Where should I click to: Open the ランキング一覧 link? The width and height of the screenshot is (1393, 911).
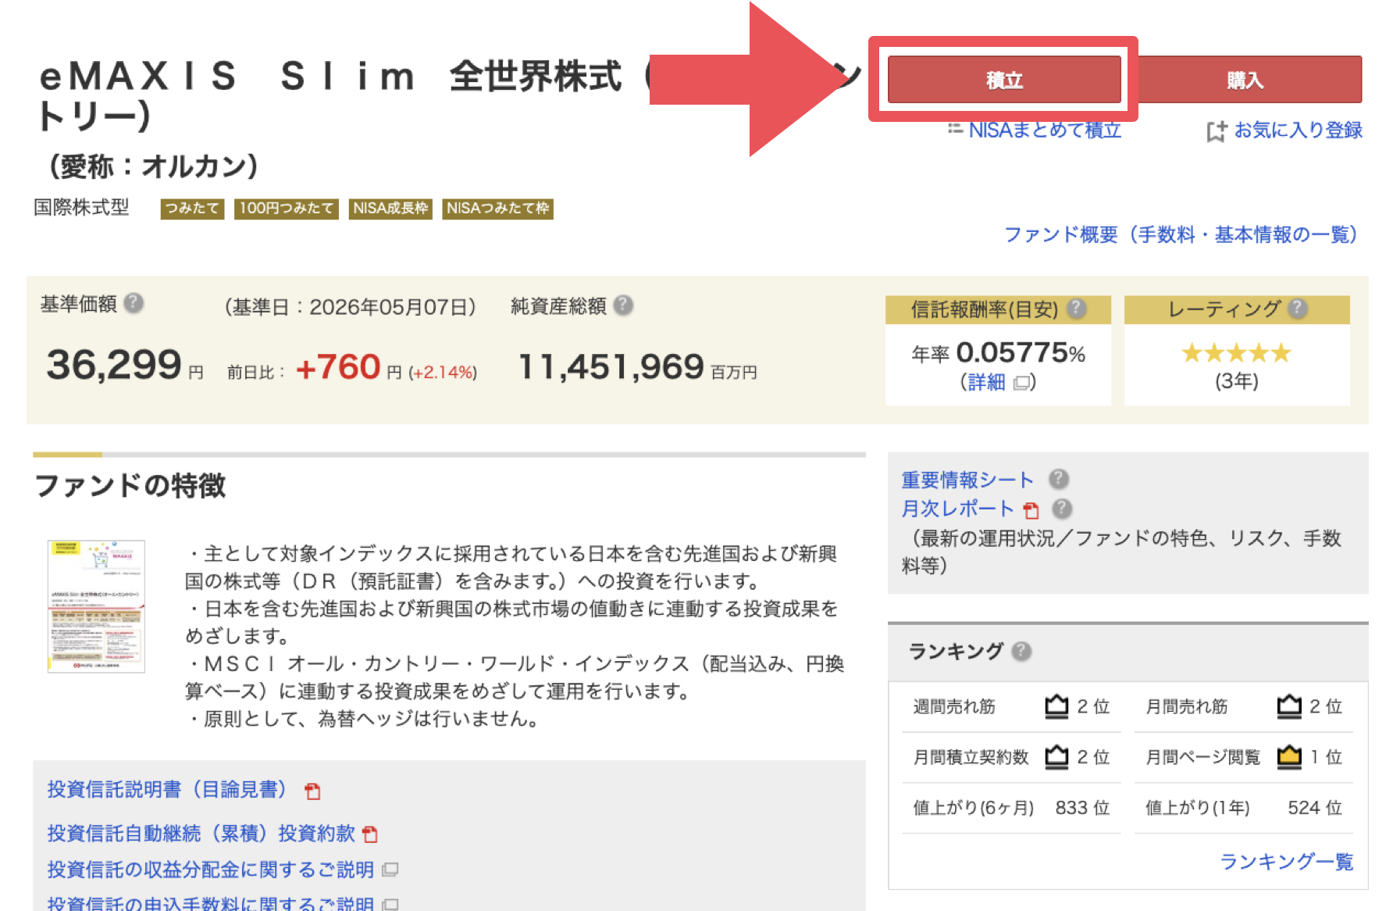click(1286, 862)
